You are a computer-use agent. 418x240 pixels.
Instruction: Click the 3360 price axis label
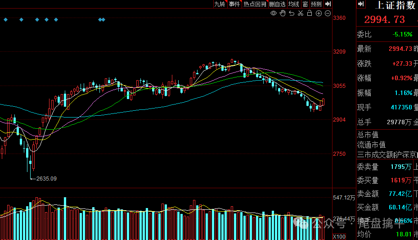(x=339, y=18)
